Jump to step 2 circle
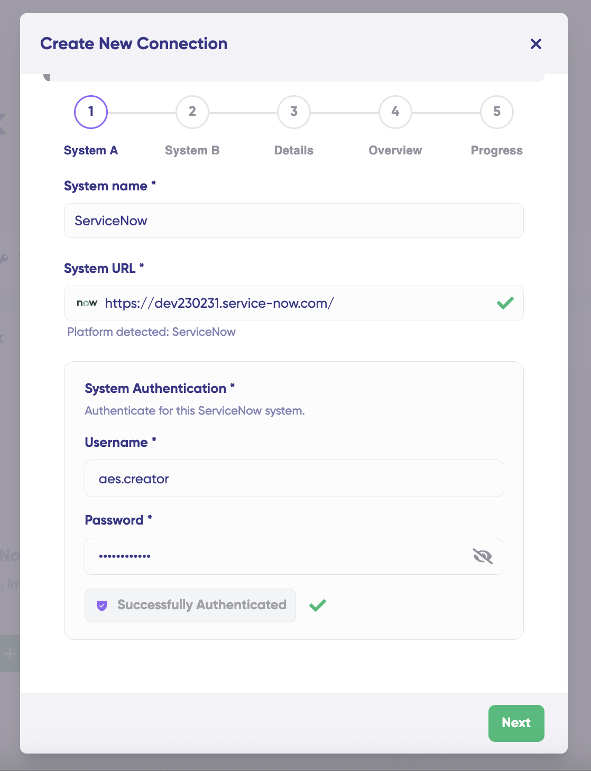591x771 pixels. (192, 112)
